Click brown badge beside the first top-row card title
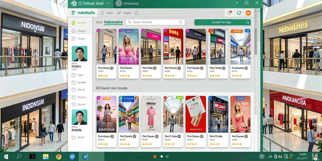This screenshot has width=322, height=161. [112, 68]
